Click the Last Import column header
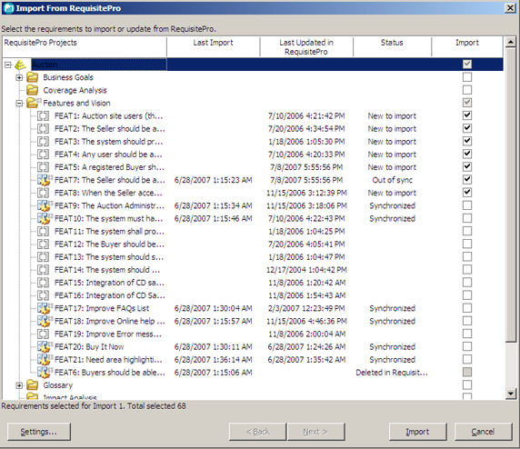Viewport: 520px width, 449px height. pos(214,46)
